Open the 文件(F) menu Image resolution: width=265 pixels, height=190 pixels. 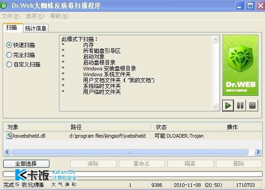11,16
